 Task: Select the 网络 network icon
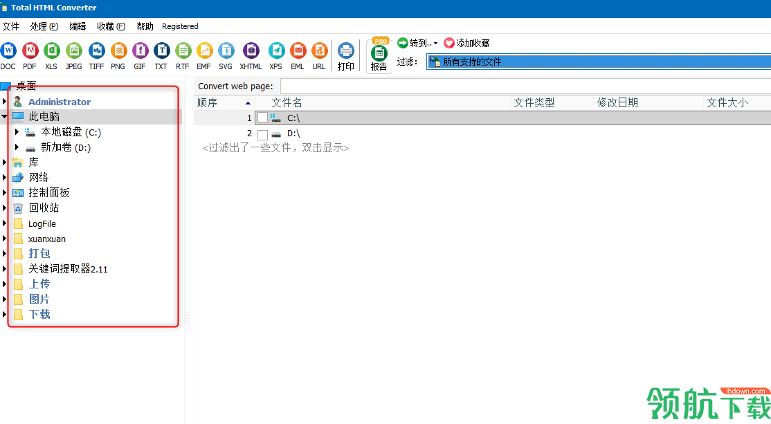click(18, 177)
